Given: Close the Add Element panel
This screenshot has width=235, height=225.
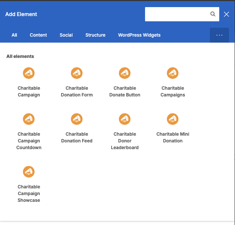Looking at the screenshot, I should [x=226, y=14].
